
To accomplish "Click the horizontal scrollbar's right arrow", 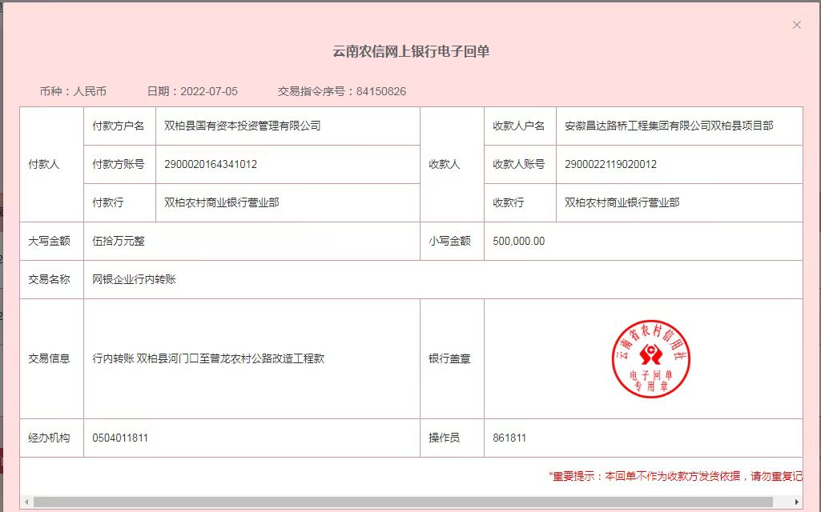I will tap(798, 502).
